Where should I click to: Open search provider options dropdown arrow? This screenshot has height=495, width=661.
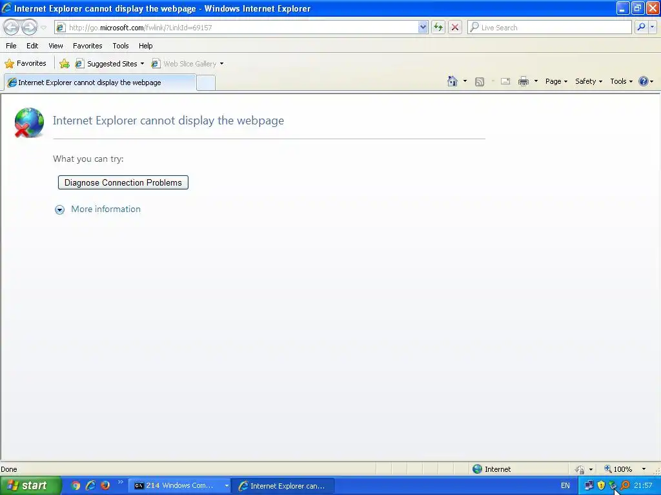pyautogui.click(x=653, y=27)
